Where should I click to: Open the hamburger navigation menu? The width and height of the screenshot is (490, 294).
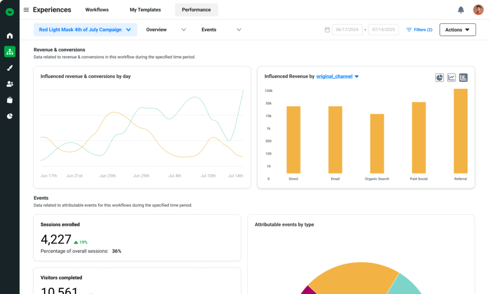click(x=26, y=9)
